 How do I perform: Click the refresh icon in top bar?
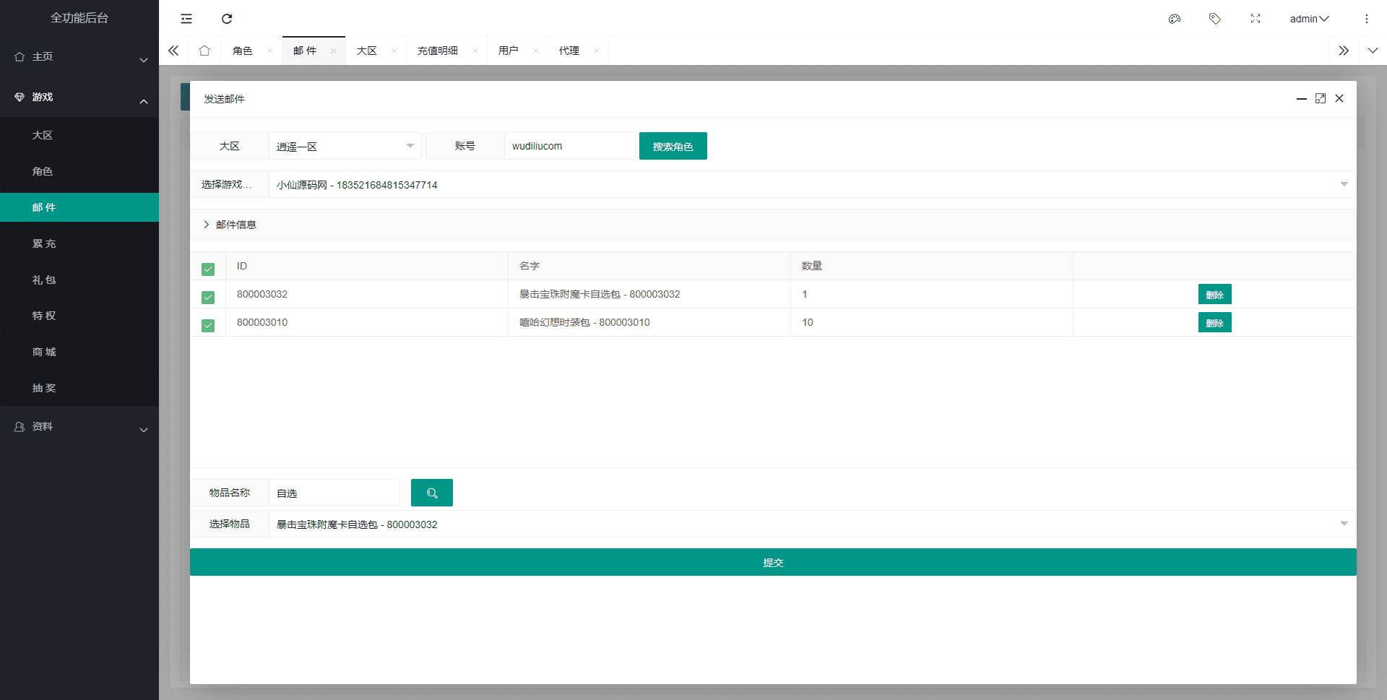pos(227,19)
